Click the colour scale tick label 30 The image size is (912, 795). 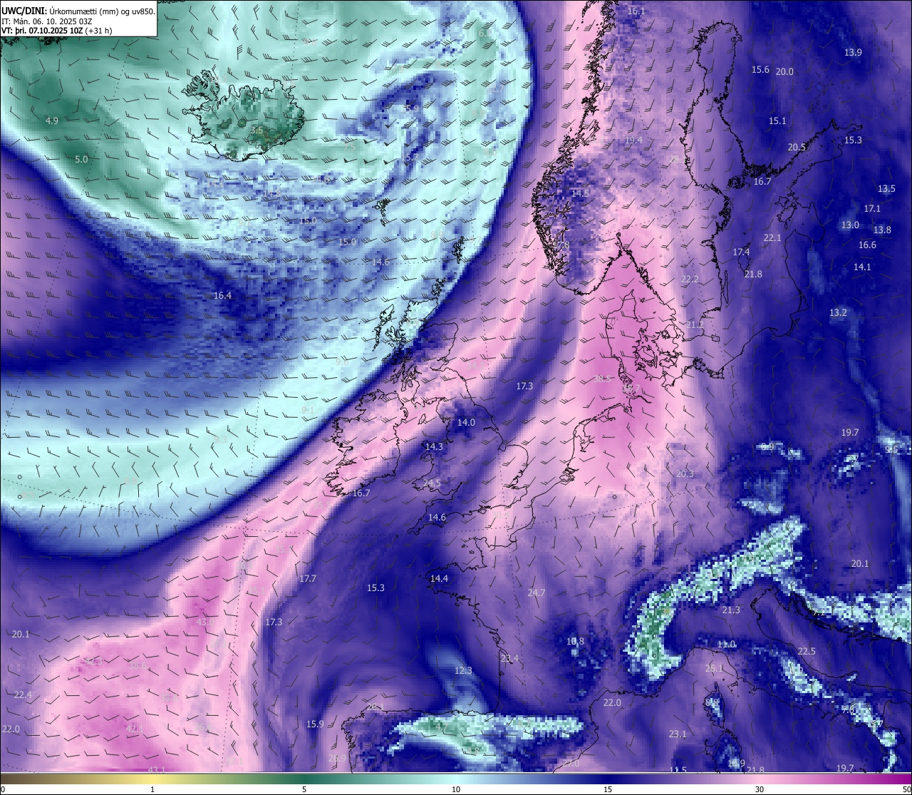pos(760,789)
